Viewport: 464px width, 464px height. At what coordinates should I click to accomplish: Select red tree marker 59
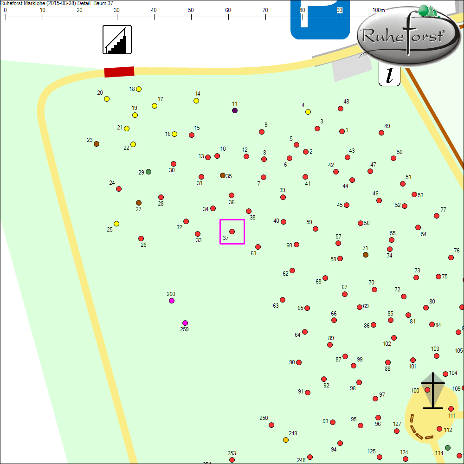coord(316,229)
